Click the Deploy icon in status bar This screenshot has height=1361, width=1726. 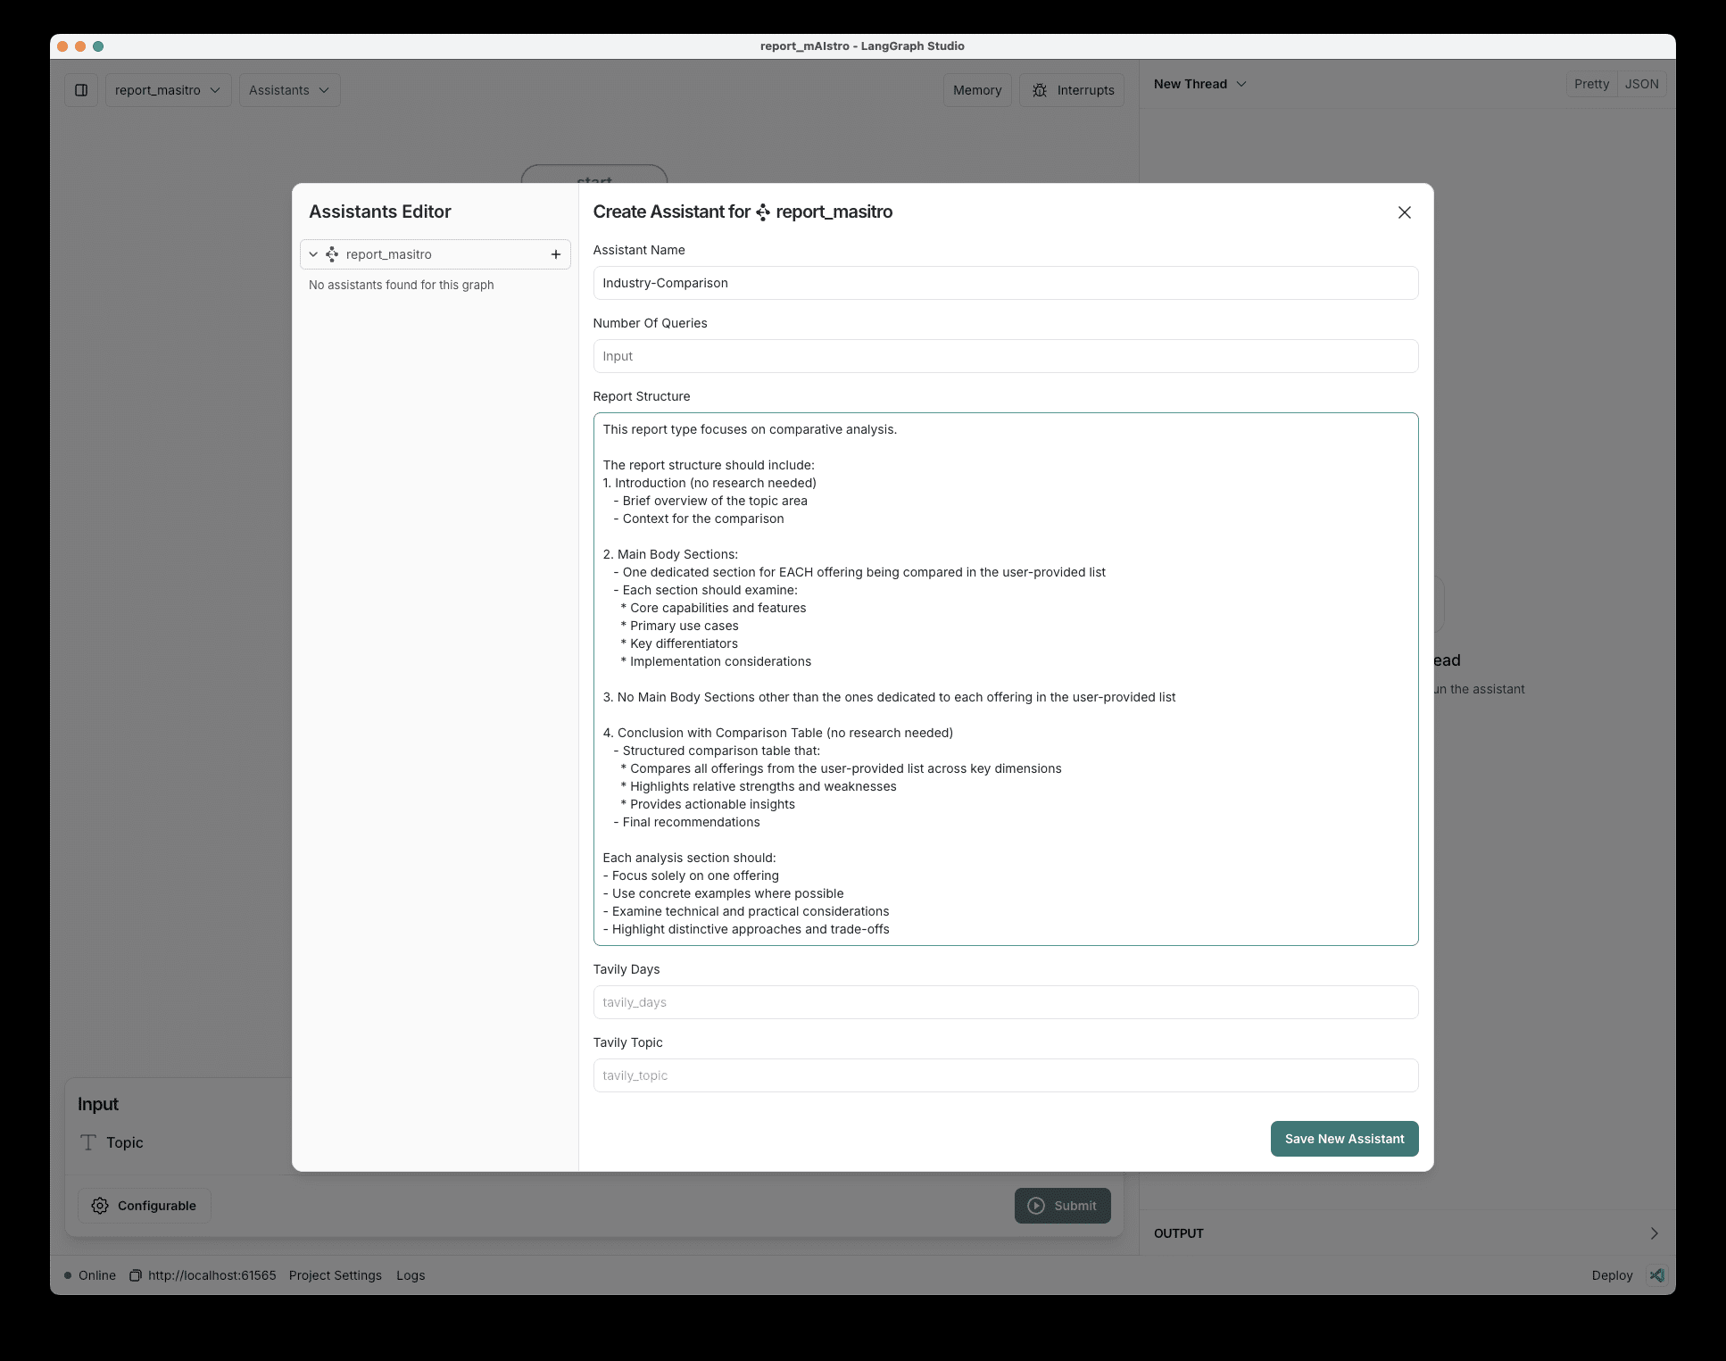tap(1657, 1275)
